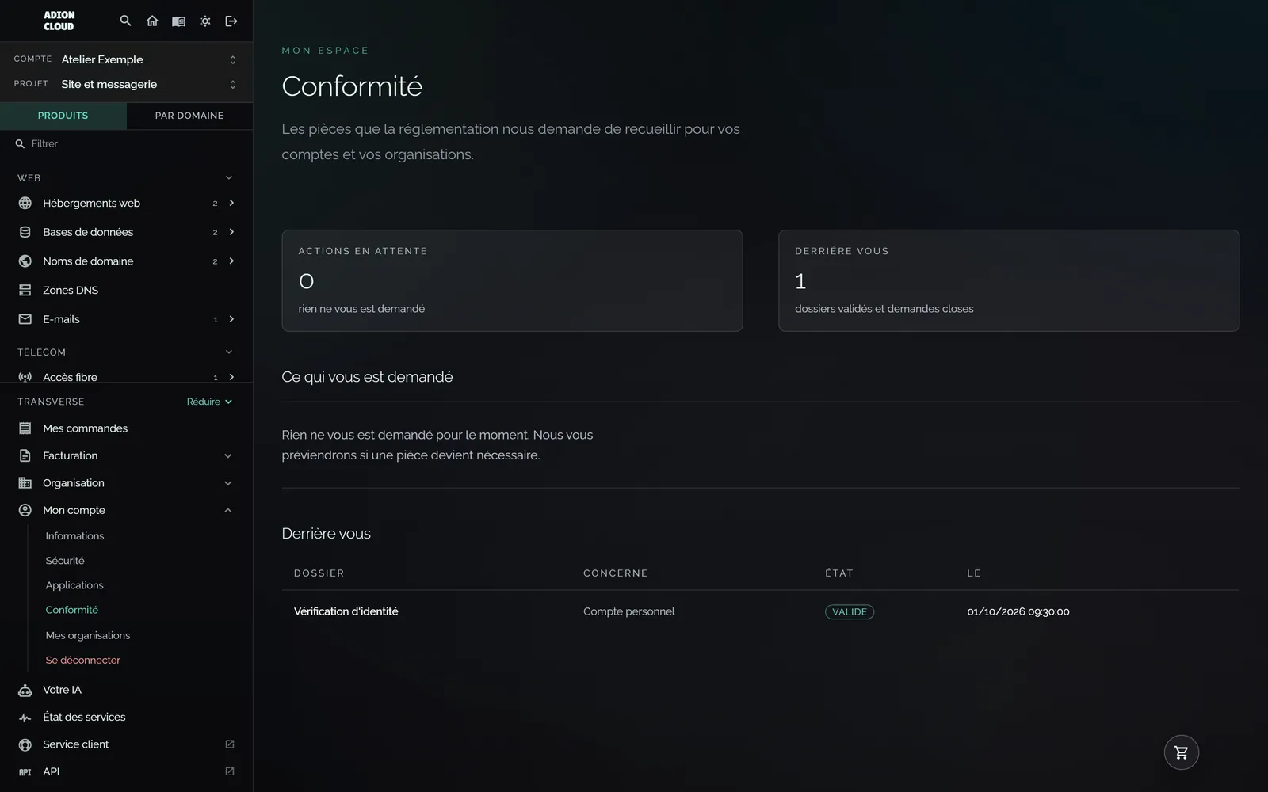Click the logout arrow icon in header
The height and width of the screenshot is (792, 1268).
[231, 21]
